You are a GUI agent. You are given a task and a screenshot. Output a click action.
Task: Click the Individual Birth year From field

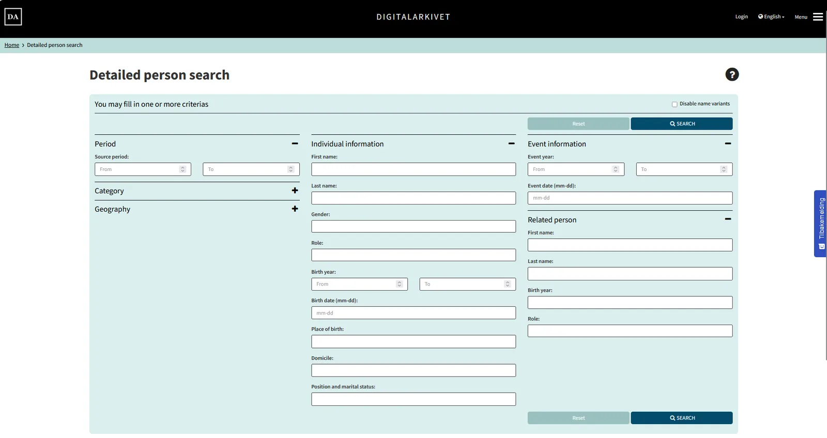(x=359, y=284)
